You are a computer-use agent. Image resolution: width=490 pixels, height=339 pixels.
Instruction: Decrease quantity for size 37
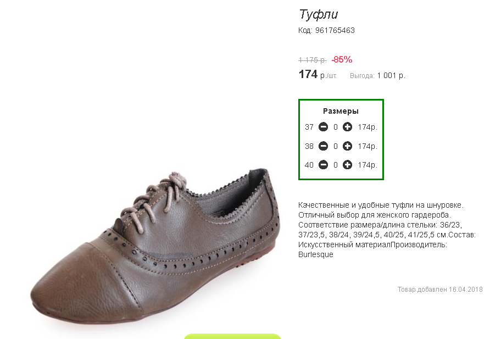323,127
